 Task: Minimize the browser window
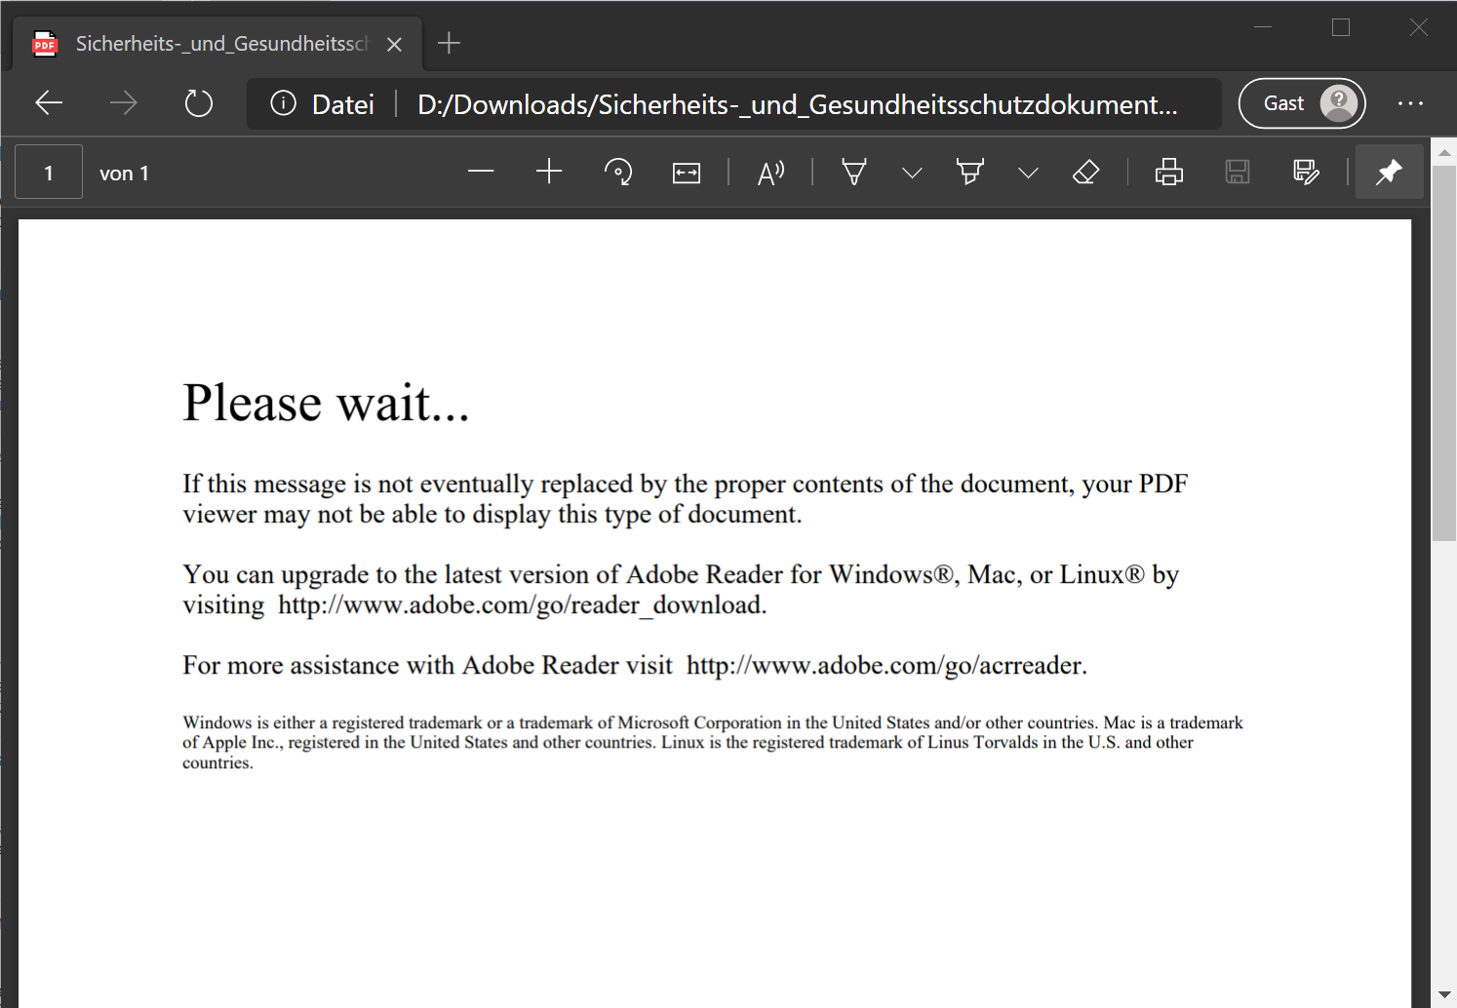tap(1263, 27)
